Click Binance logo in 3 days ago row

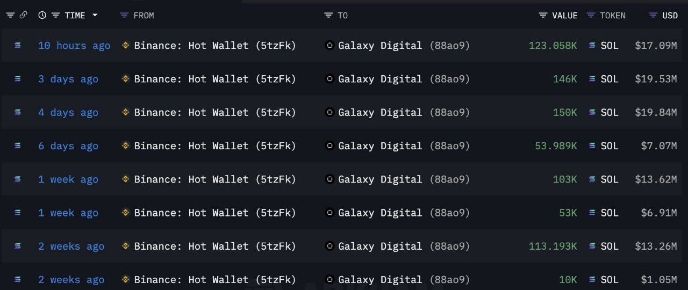click(x=126, y=79)
